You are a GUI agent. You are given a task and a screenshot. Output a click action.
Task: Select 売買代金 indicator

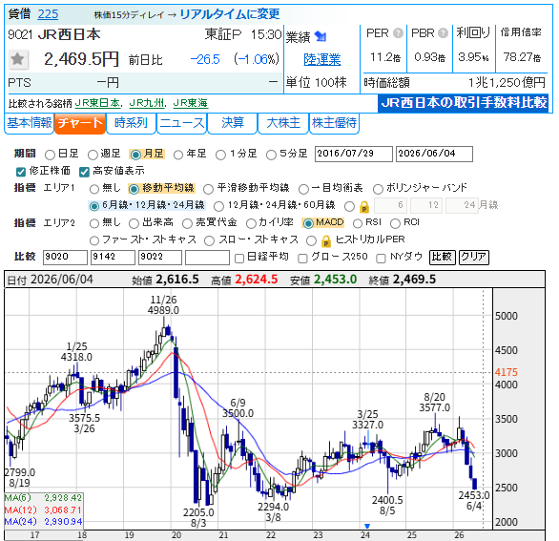187,223
